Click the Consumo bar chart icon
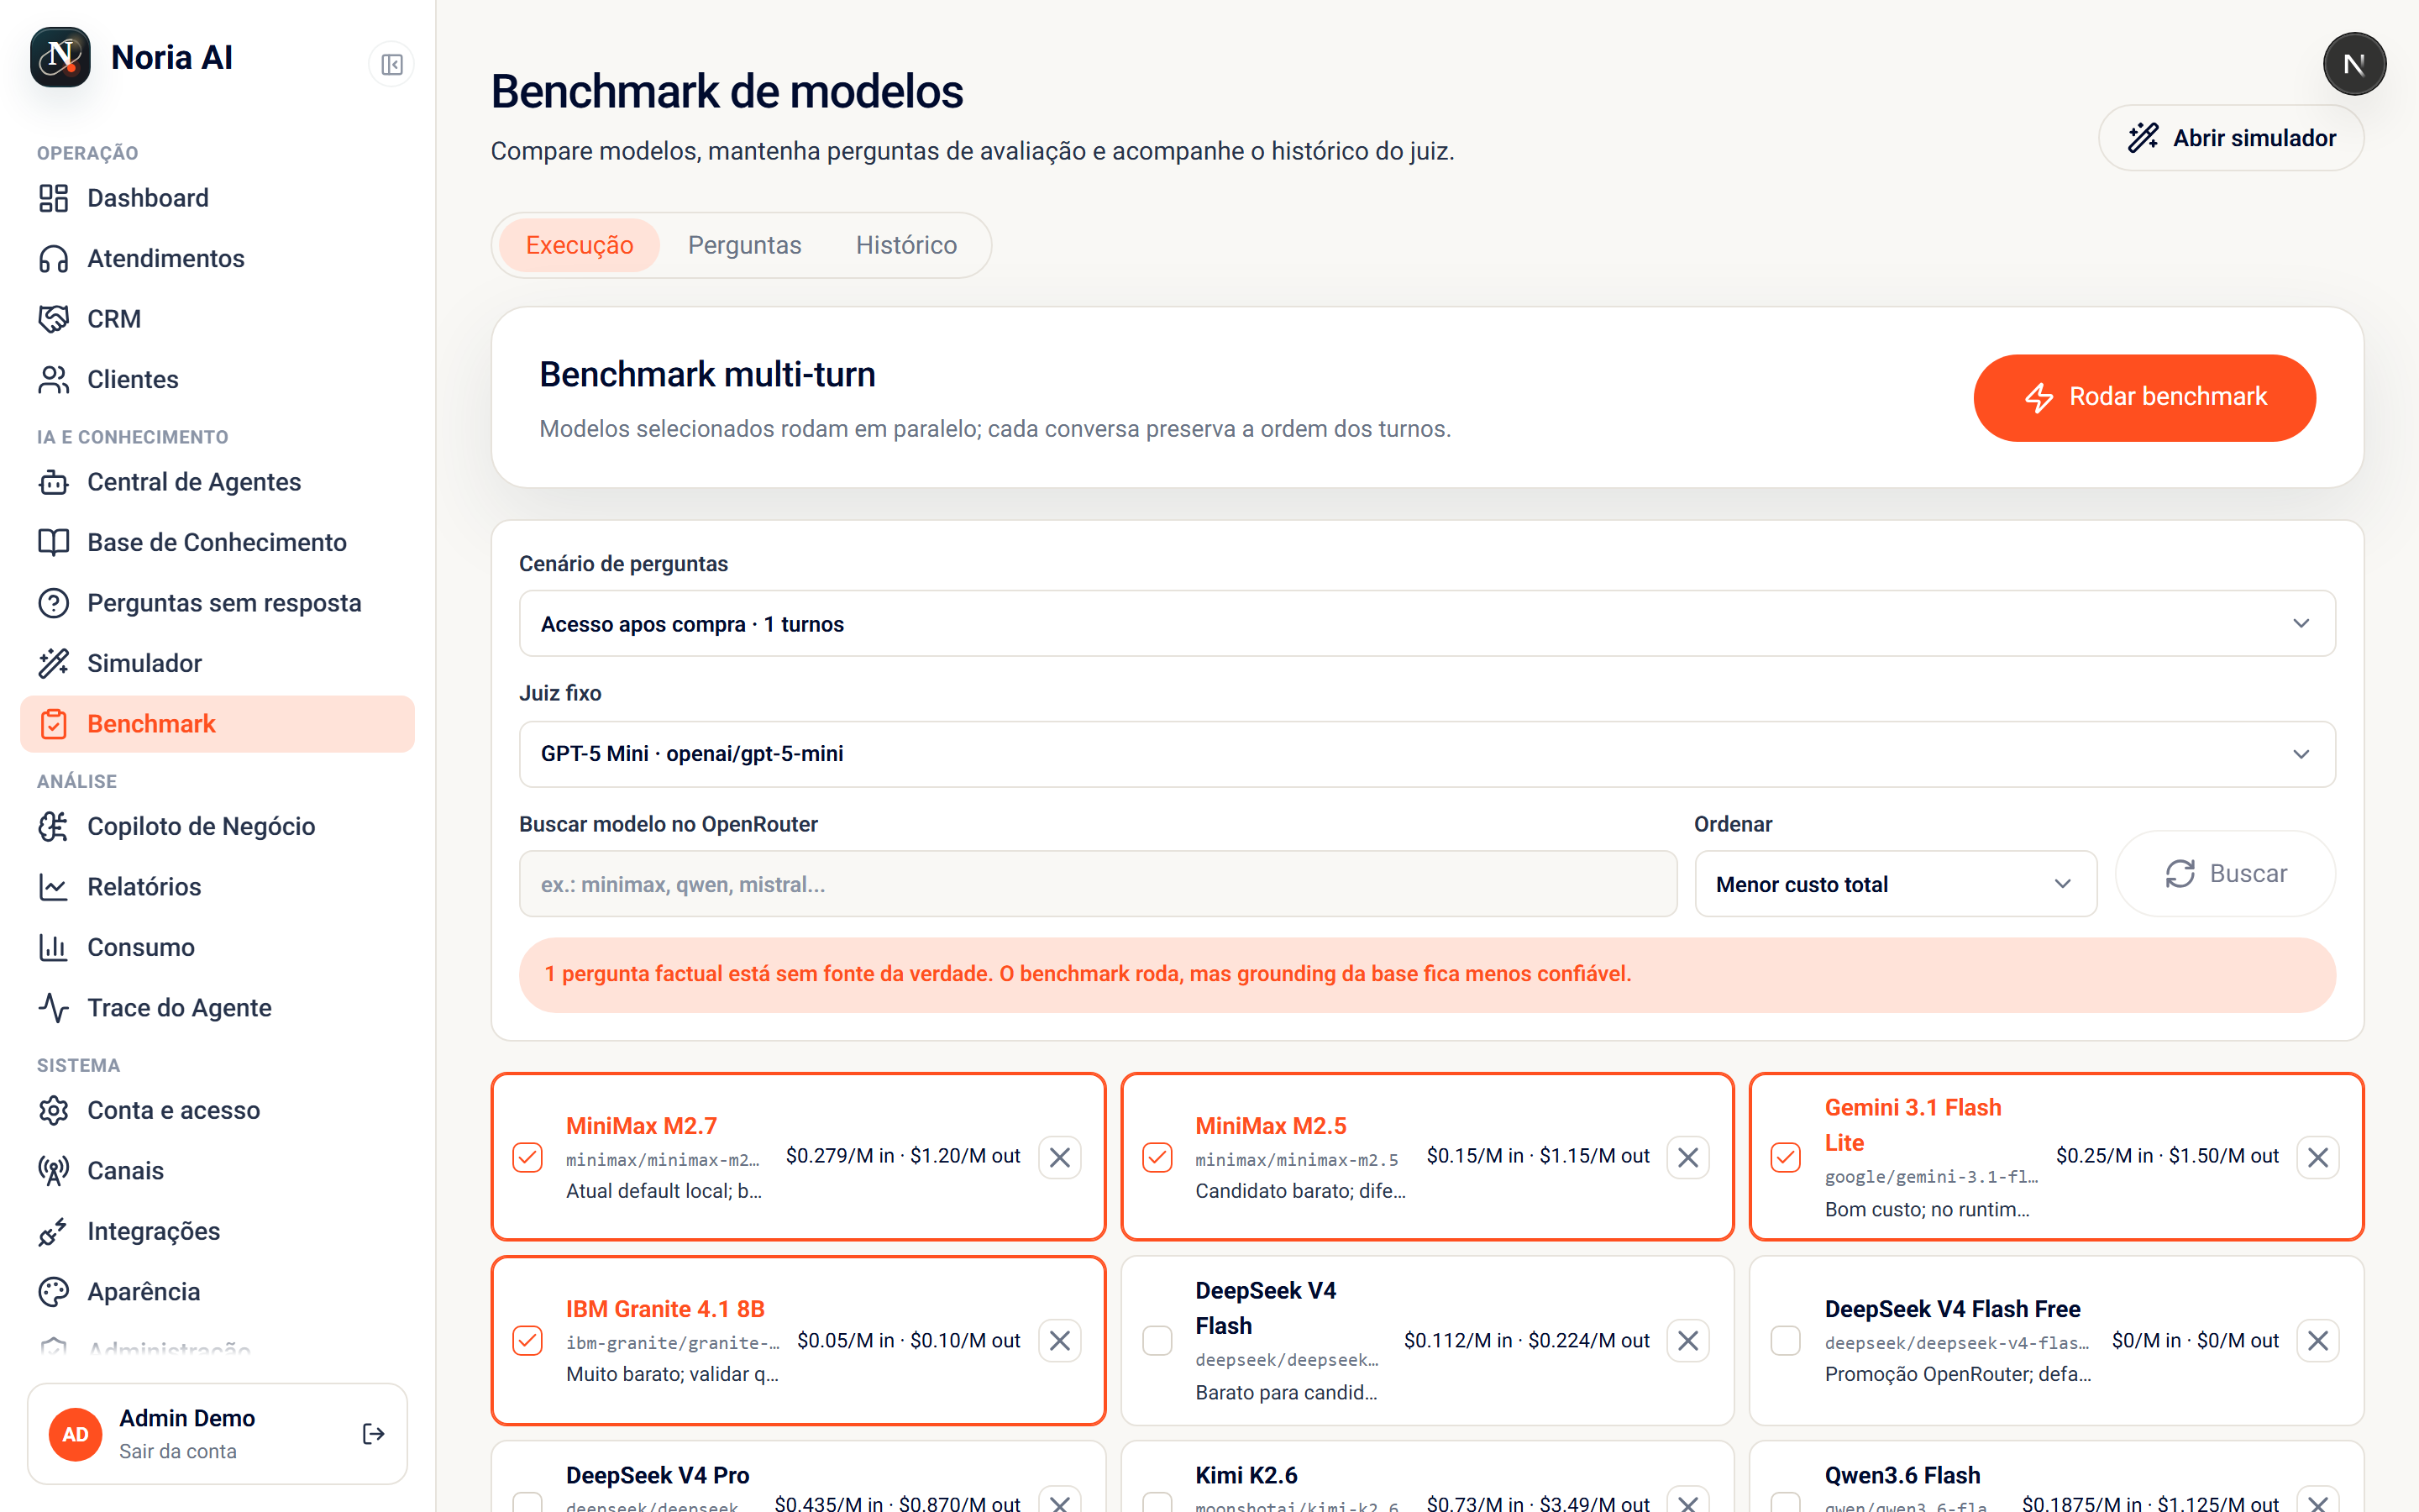2419x1512 pixels. [53, 947]
